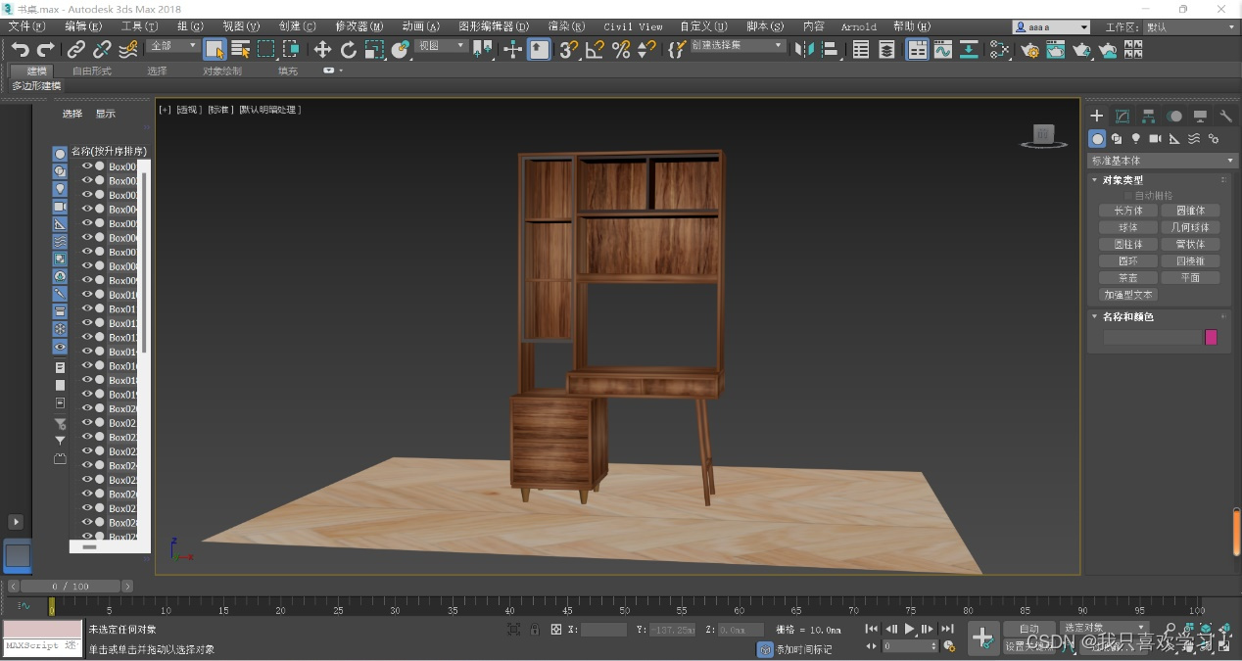The width and height of the screenshot is (1242, 661).
Task: Open the 标准基本体 primitives dropdown
Action: click(1162, 161)
